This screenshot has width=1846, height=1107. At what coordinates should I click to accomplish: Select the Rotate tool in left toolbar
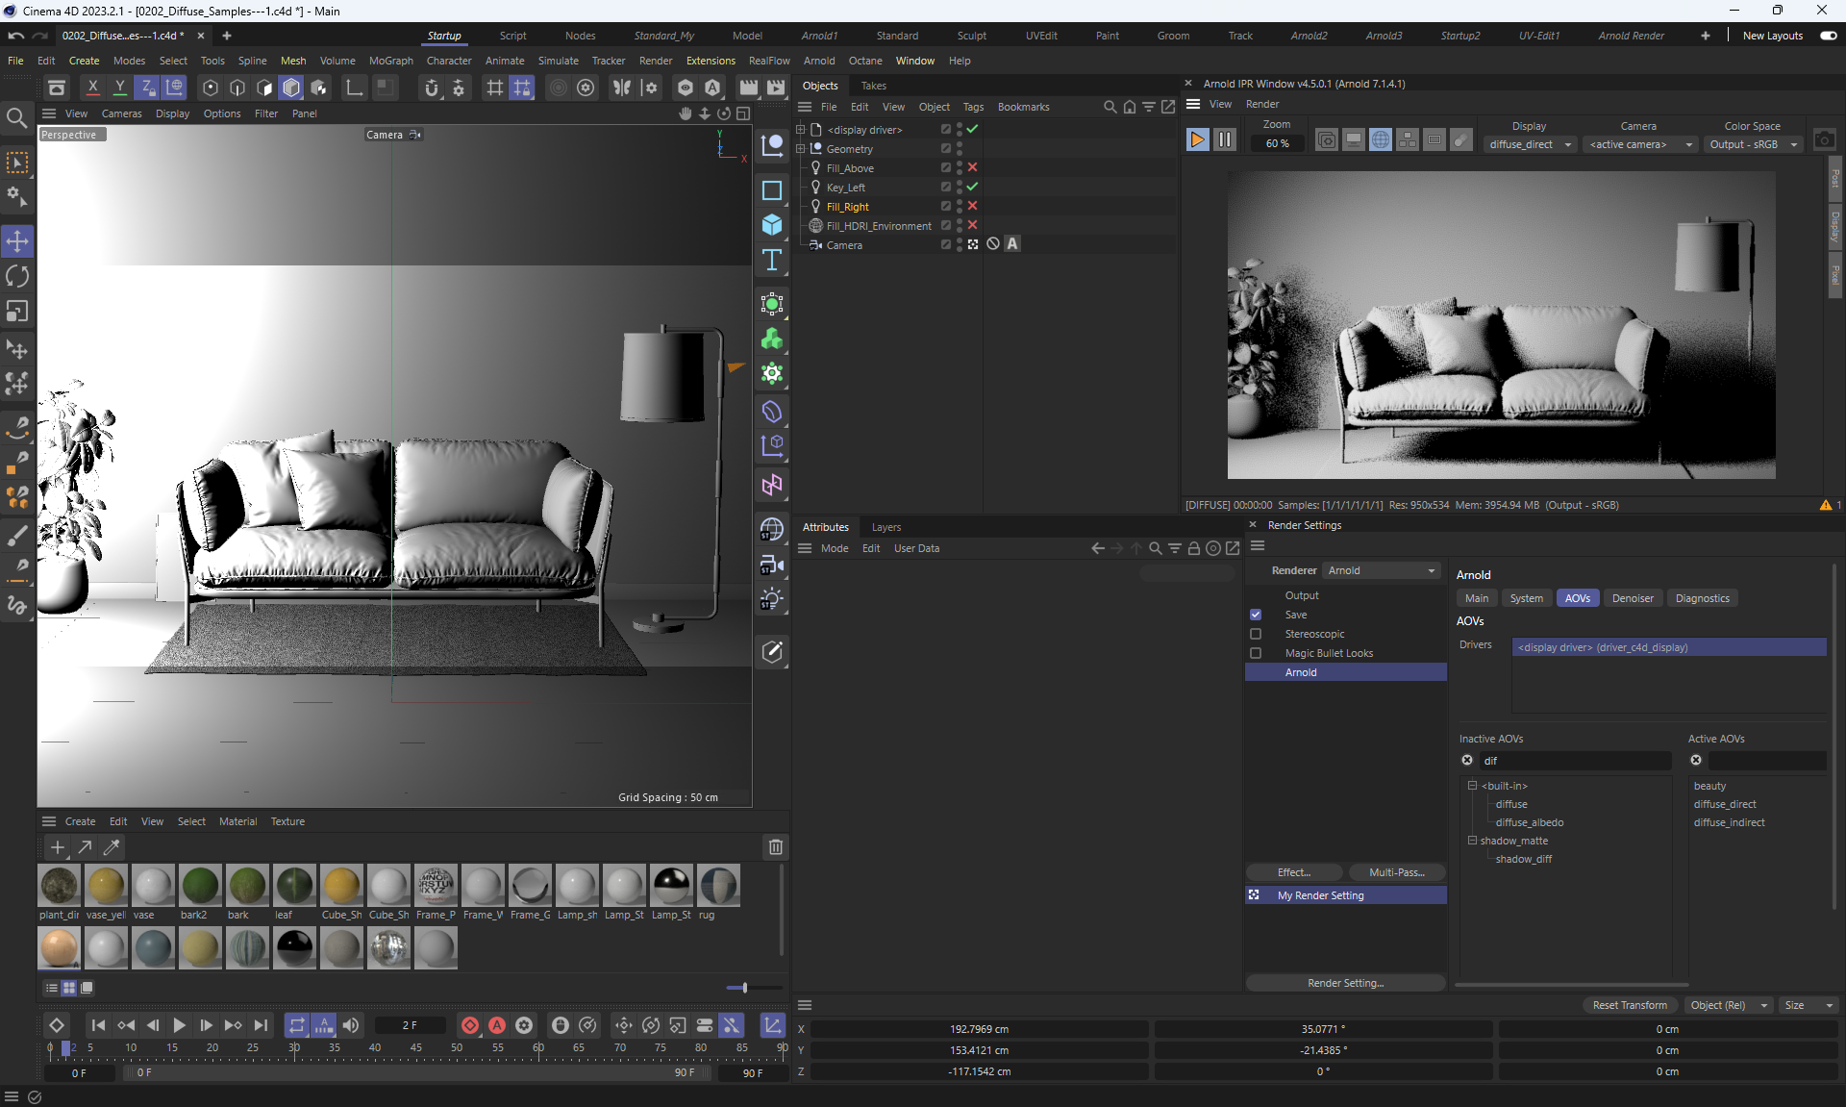[17, 276]
